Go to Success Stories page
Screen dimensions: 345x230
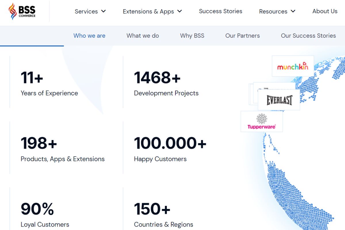click(x=221, y=11)
